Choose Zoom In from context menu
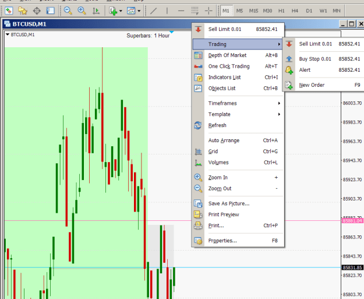364x299 pixels. pos(238,178)
